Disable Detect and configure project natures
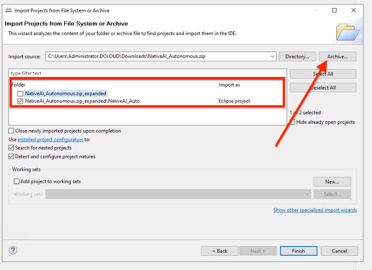Screen dimensions: 372x270 click(12, 157)
